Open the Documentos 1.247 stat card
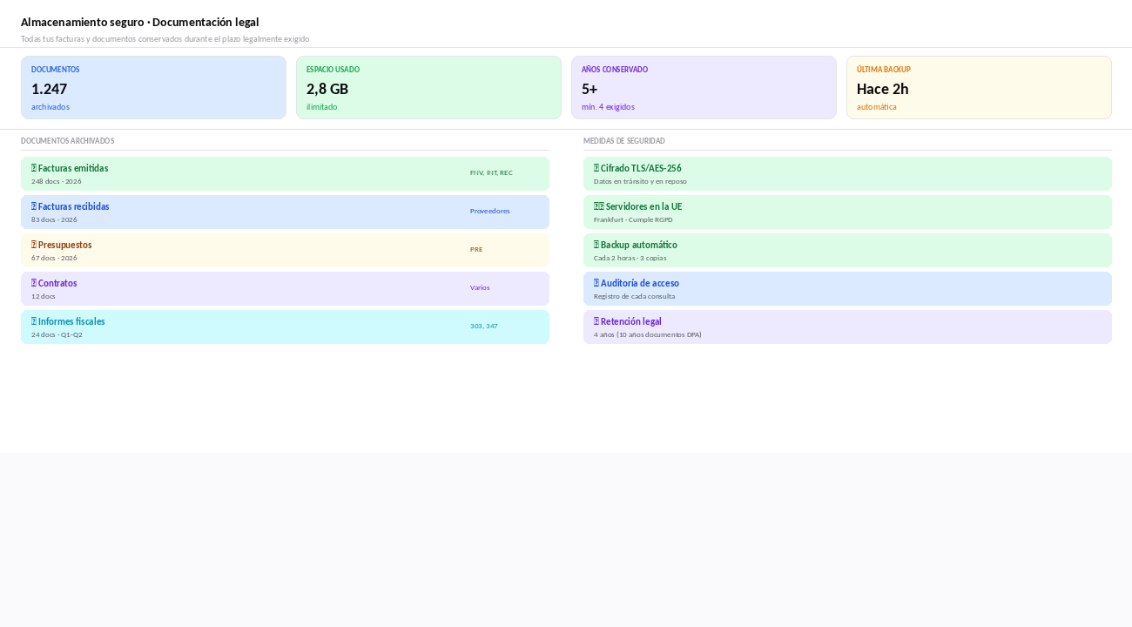The image size is (1132, 627). coord(153,87)
